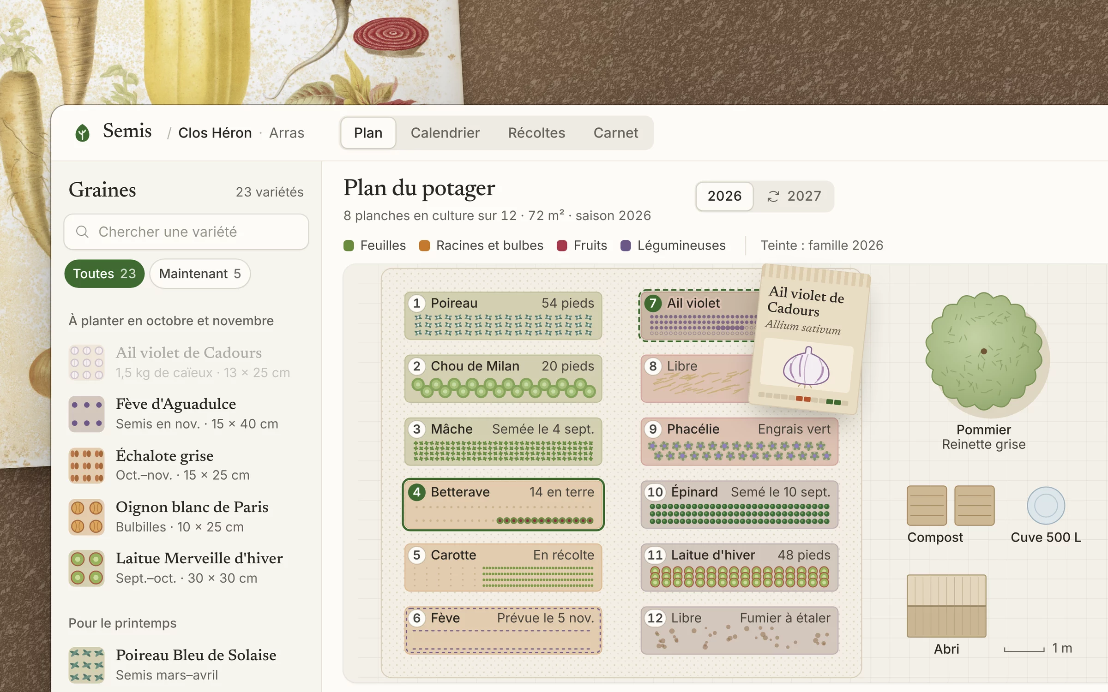Screen dimensions: 1108x692
Task: Click the Légumineuses purple legend swatch
Action: point(626,245)
